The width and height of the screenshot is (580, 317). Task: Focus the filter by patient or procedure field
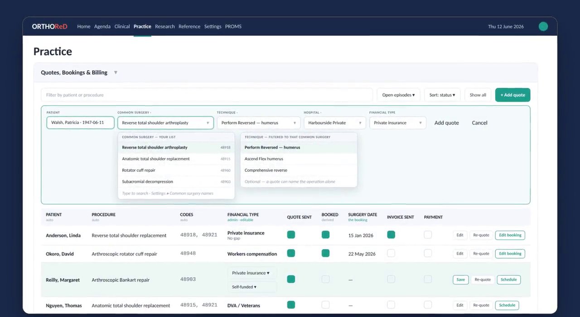(207, 95)
